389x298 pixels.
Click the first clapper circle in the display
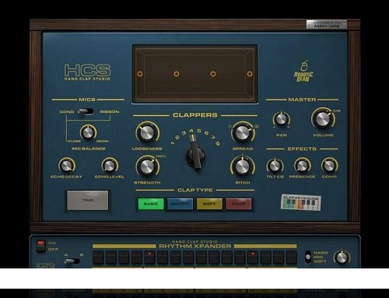(140, 74)
